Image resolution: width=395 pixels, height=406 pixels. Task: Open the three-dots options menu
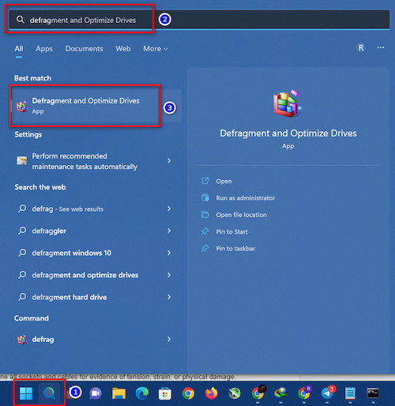coord(381,47)
